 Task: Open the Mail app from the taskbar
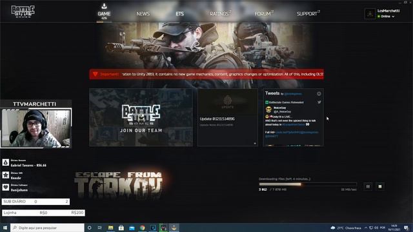pos(132,227)
